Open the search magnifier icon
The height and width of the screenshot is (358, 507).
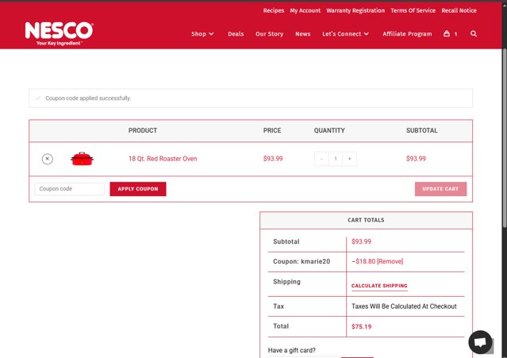474,33
